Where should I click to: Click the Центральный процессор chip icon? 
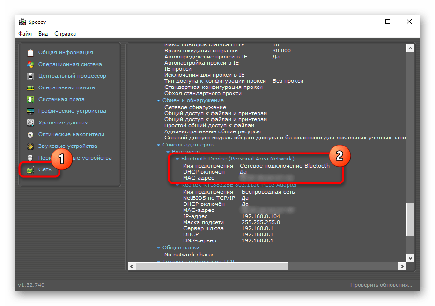(30, 76)
